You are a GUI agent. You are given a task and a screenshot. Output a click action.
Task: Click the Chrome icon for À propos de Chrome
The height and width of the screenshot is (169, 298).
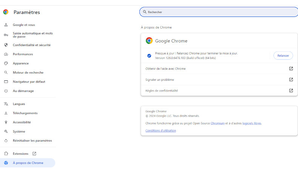(6, 163)
